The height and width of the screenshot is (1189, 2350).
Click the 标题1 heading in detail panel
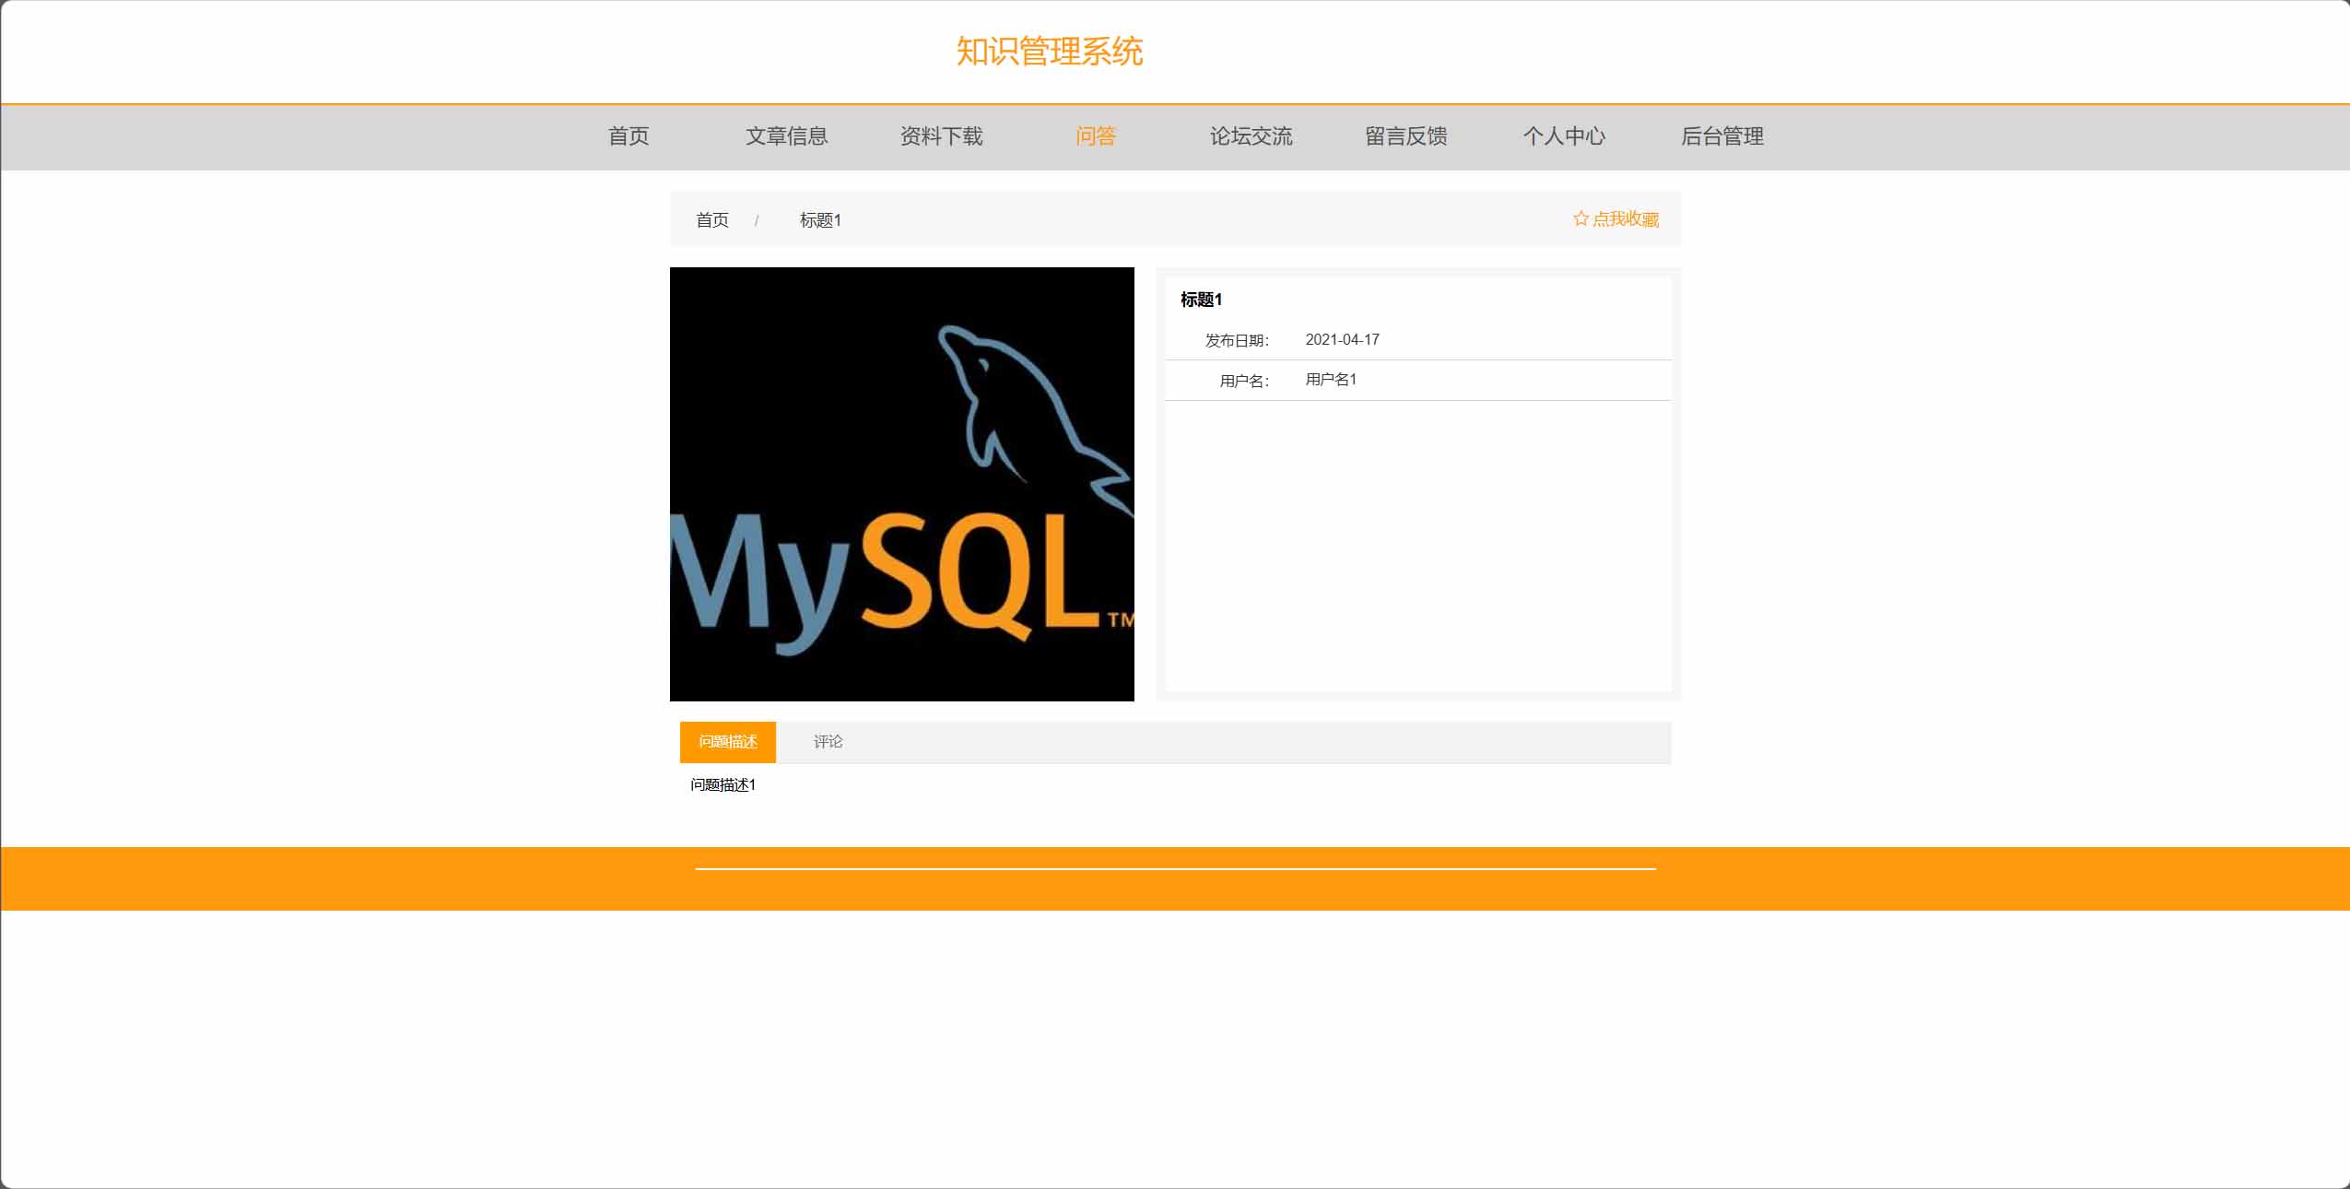1201,300
